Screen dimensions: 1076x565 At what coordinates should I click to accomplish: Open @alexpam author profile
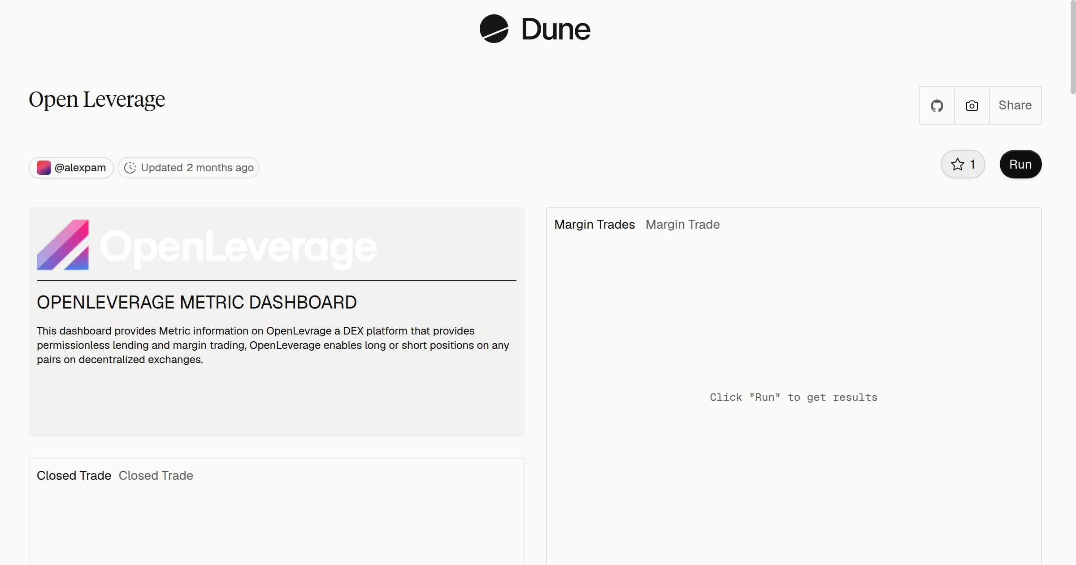(x=71, y=168)
